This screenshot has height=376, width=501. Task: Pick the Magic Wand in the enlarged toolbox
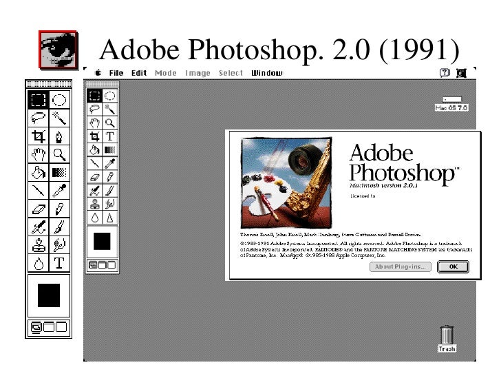tap(59, 118)
